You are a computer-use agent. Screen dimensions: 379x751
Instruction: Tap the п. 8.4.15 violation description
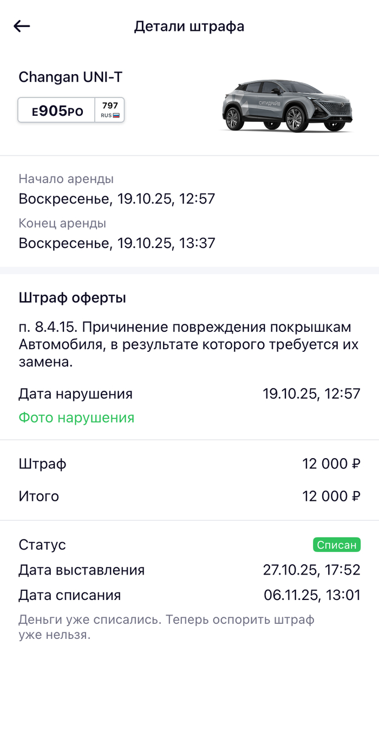(185, 345)
